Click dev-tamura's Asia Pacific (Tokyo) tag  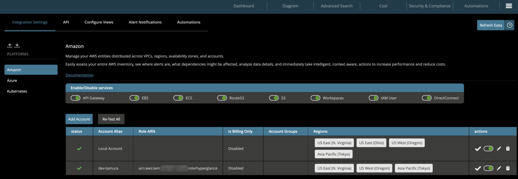click(414, 168)
